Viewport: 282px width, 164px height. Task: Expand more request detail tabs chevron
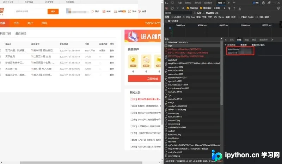272,40
